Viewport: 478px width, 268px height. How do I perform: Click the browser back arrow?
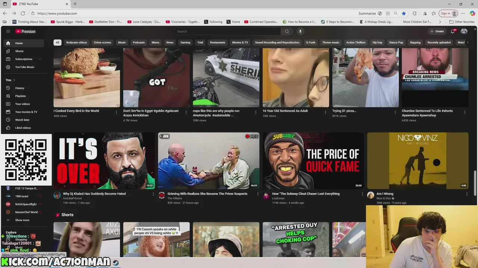(5, 13)
